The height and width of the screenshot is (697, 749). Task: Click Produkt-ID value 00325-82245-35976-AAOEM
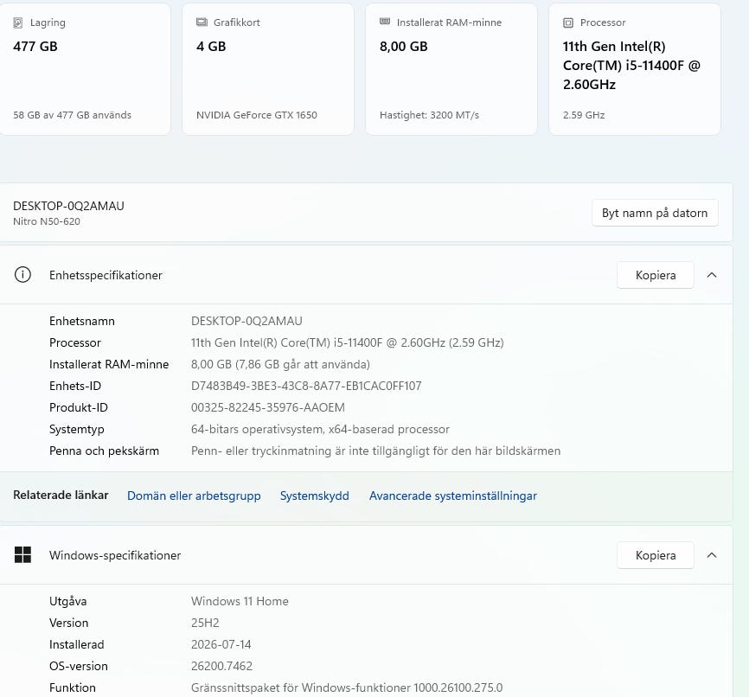click(x=268, y=407)
